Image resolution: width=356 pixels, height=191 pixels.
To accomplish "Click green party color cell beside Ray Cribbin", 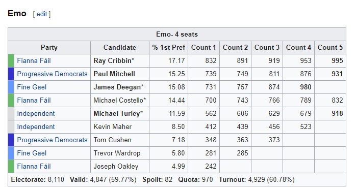I will (11, 60).
